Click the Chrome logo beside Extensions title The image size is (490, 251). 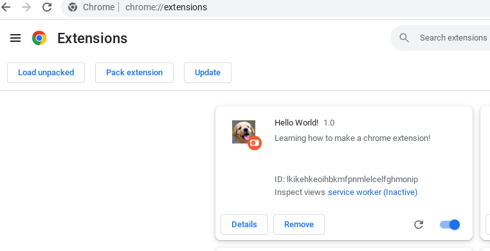39,38
